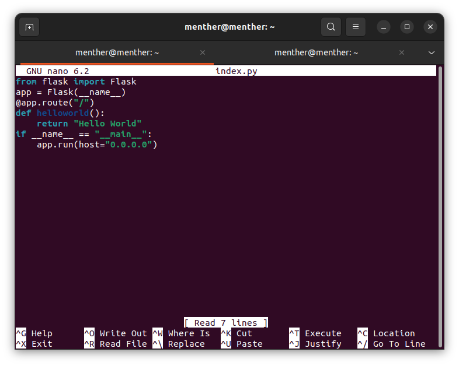Click the ^J Justify shortcut

coord(315,344)
